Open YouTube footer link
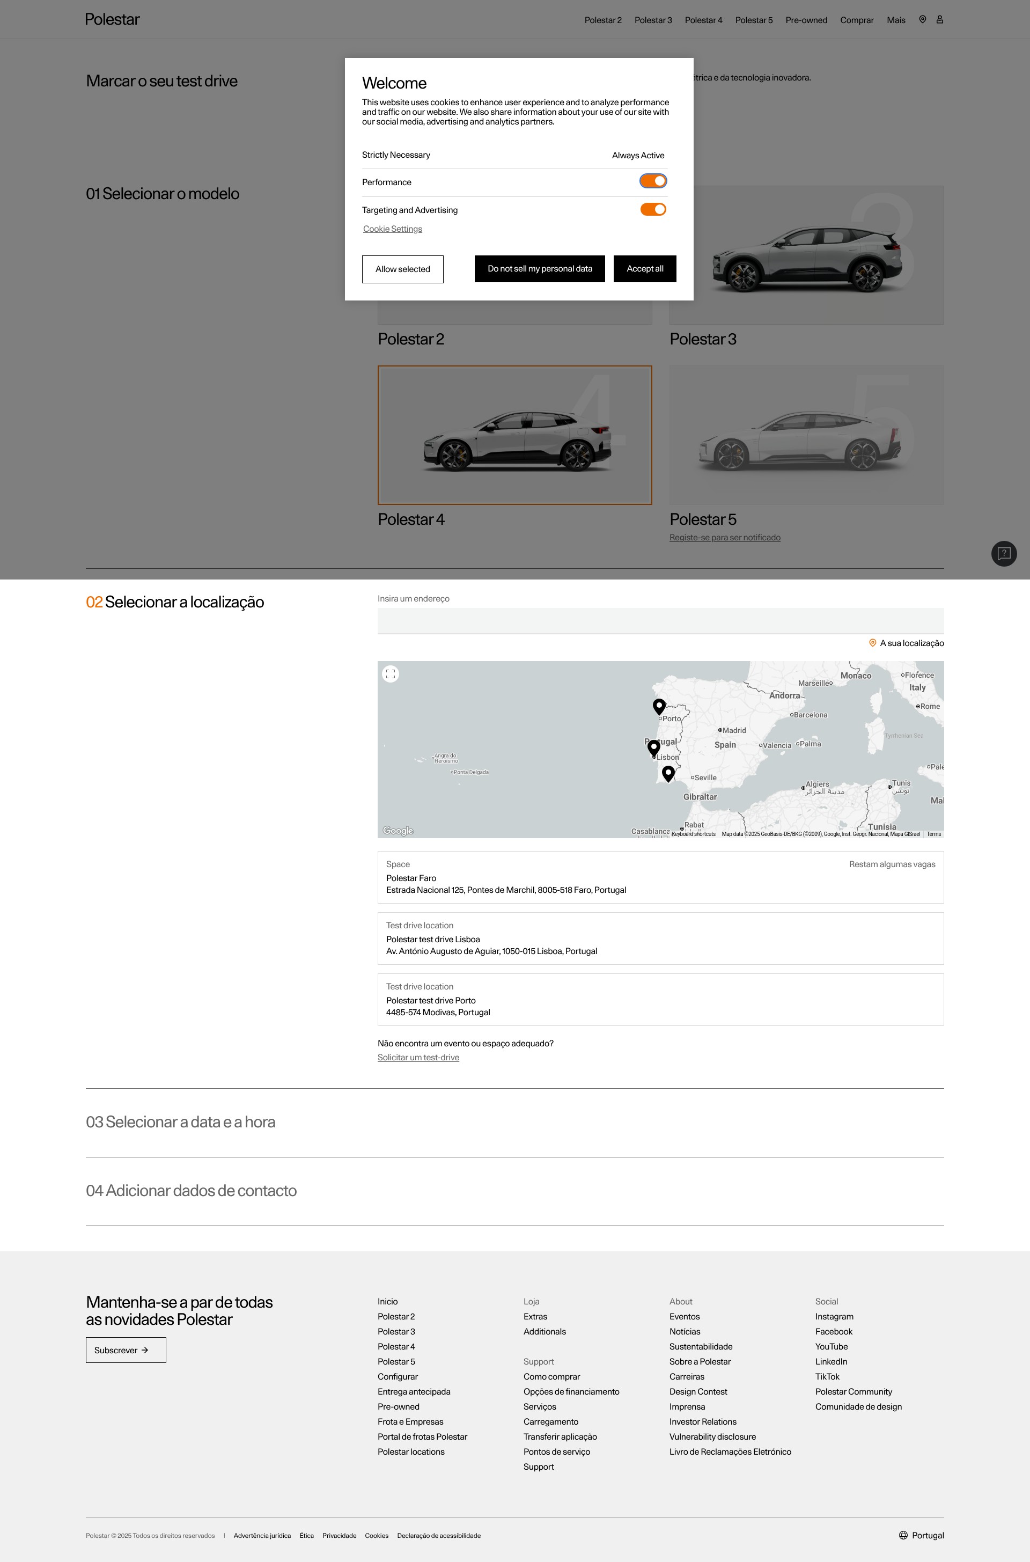1030x1562 pixels. [x=832, y=1346]
